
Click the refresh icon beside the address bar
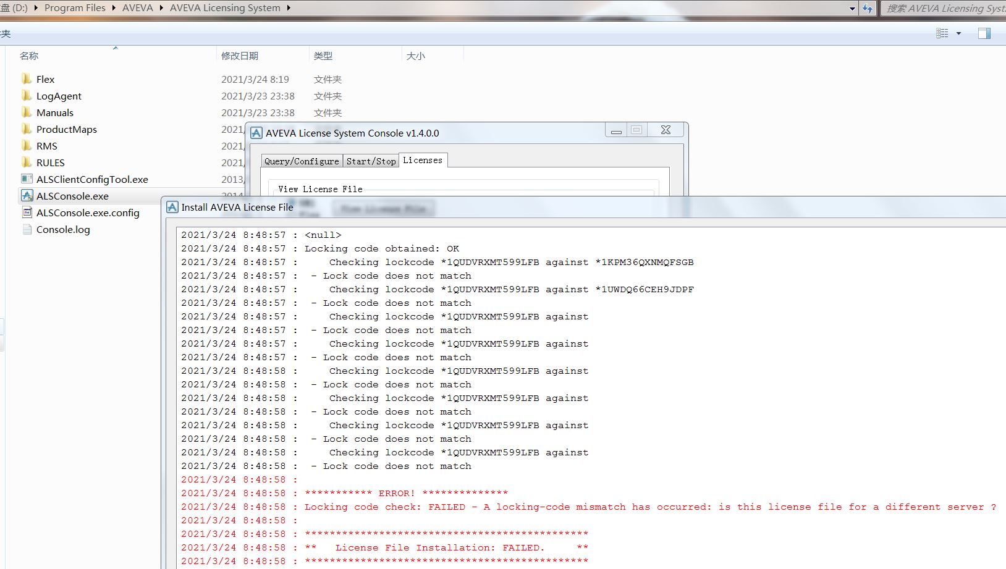(x=868, y=8)
